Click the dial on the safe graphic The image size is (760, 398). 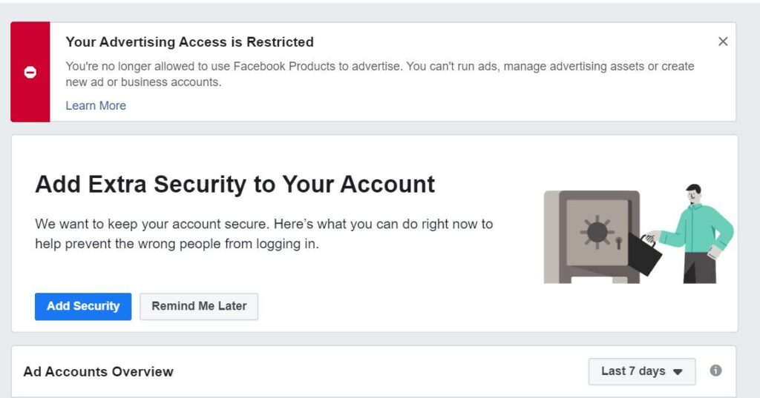pos(597,232)
